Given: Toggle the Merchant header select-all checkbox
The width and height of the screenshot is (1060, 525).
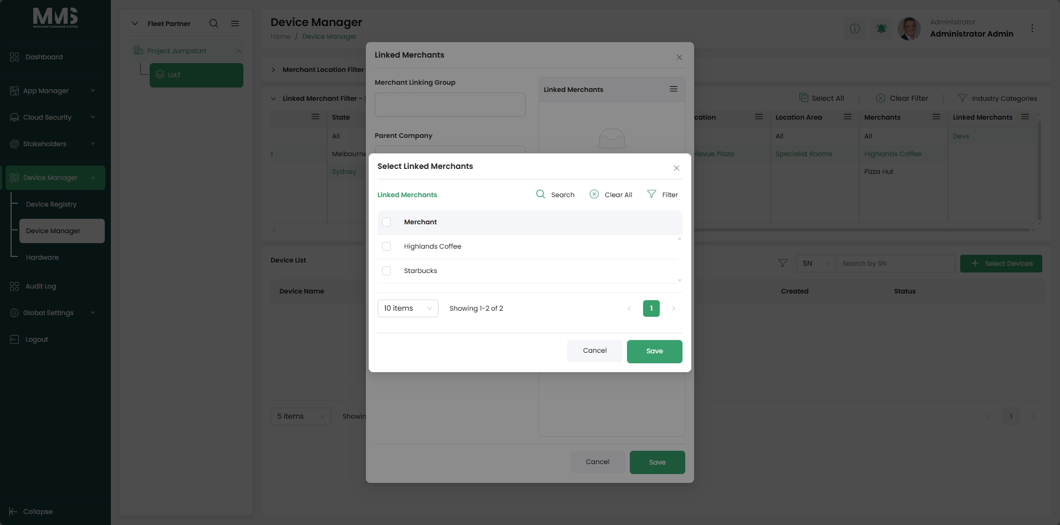Looking at the screenshot, I should 386,222.
